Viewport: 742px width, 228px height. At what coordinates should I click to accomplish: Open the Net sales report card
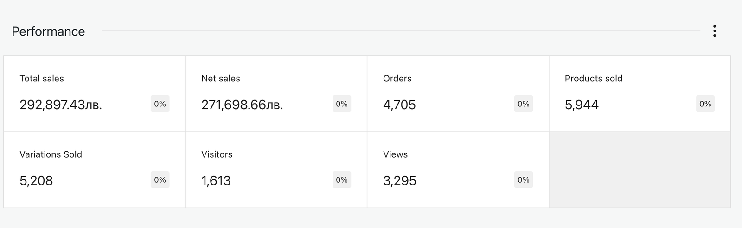tap(221, 79)
